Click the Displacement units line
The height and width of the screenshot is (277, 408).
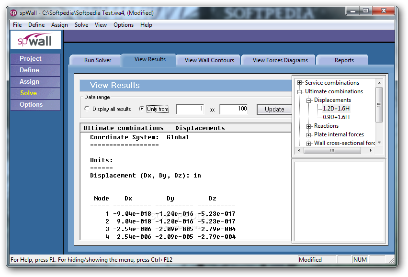pos(146,176)
